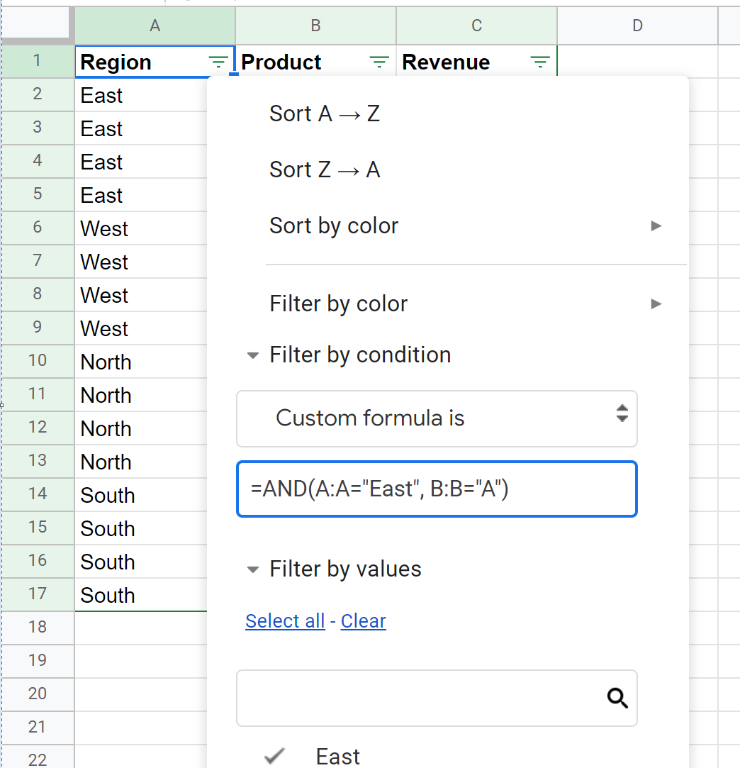Viewport: 740px width, 768px height.
Task: Click the Select all link
Action: 285,621
